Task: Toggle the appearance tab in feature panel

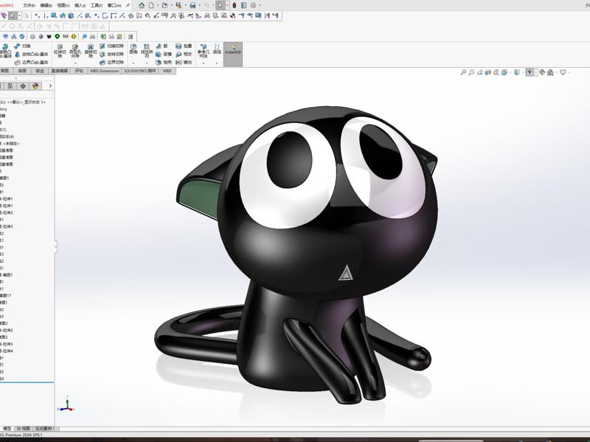Action: click(35, 86)
